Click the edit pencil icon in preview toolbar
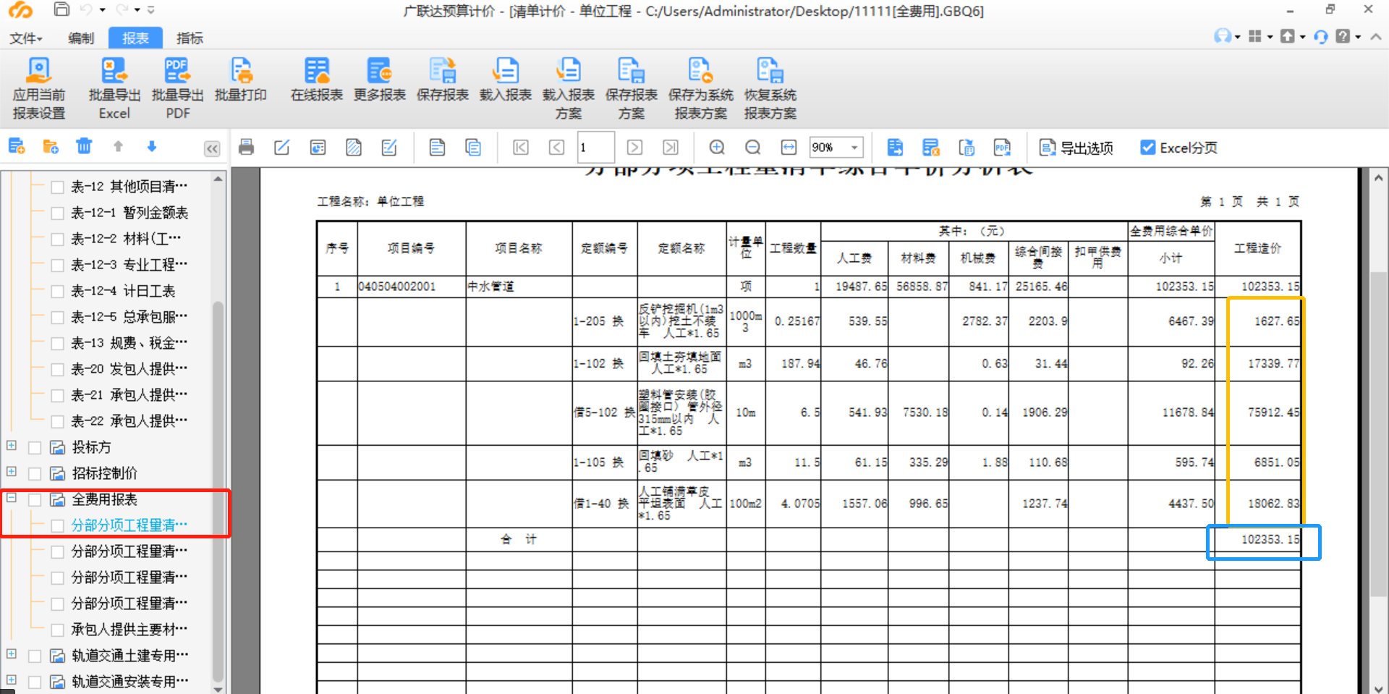The height and width of the screenshot is (694, 1389). click(282, 148)
